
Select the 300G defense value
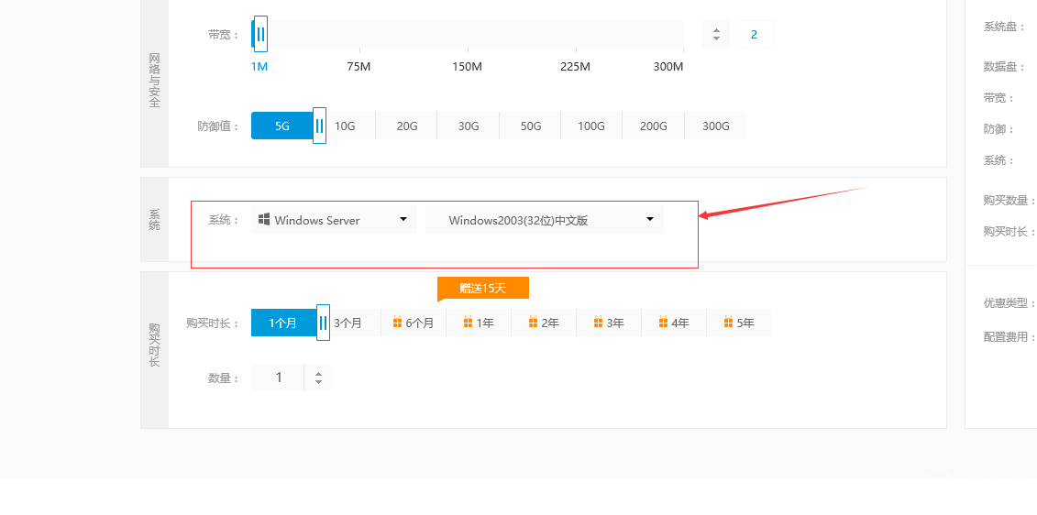[715, 126]
